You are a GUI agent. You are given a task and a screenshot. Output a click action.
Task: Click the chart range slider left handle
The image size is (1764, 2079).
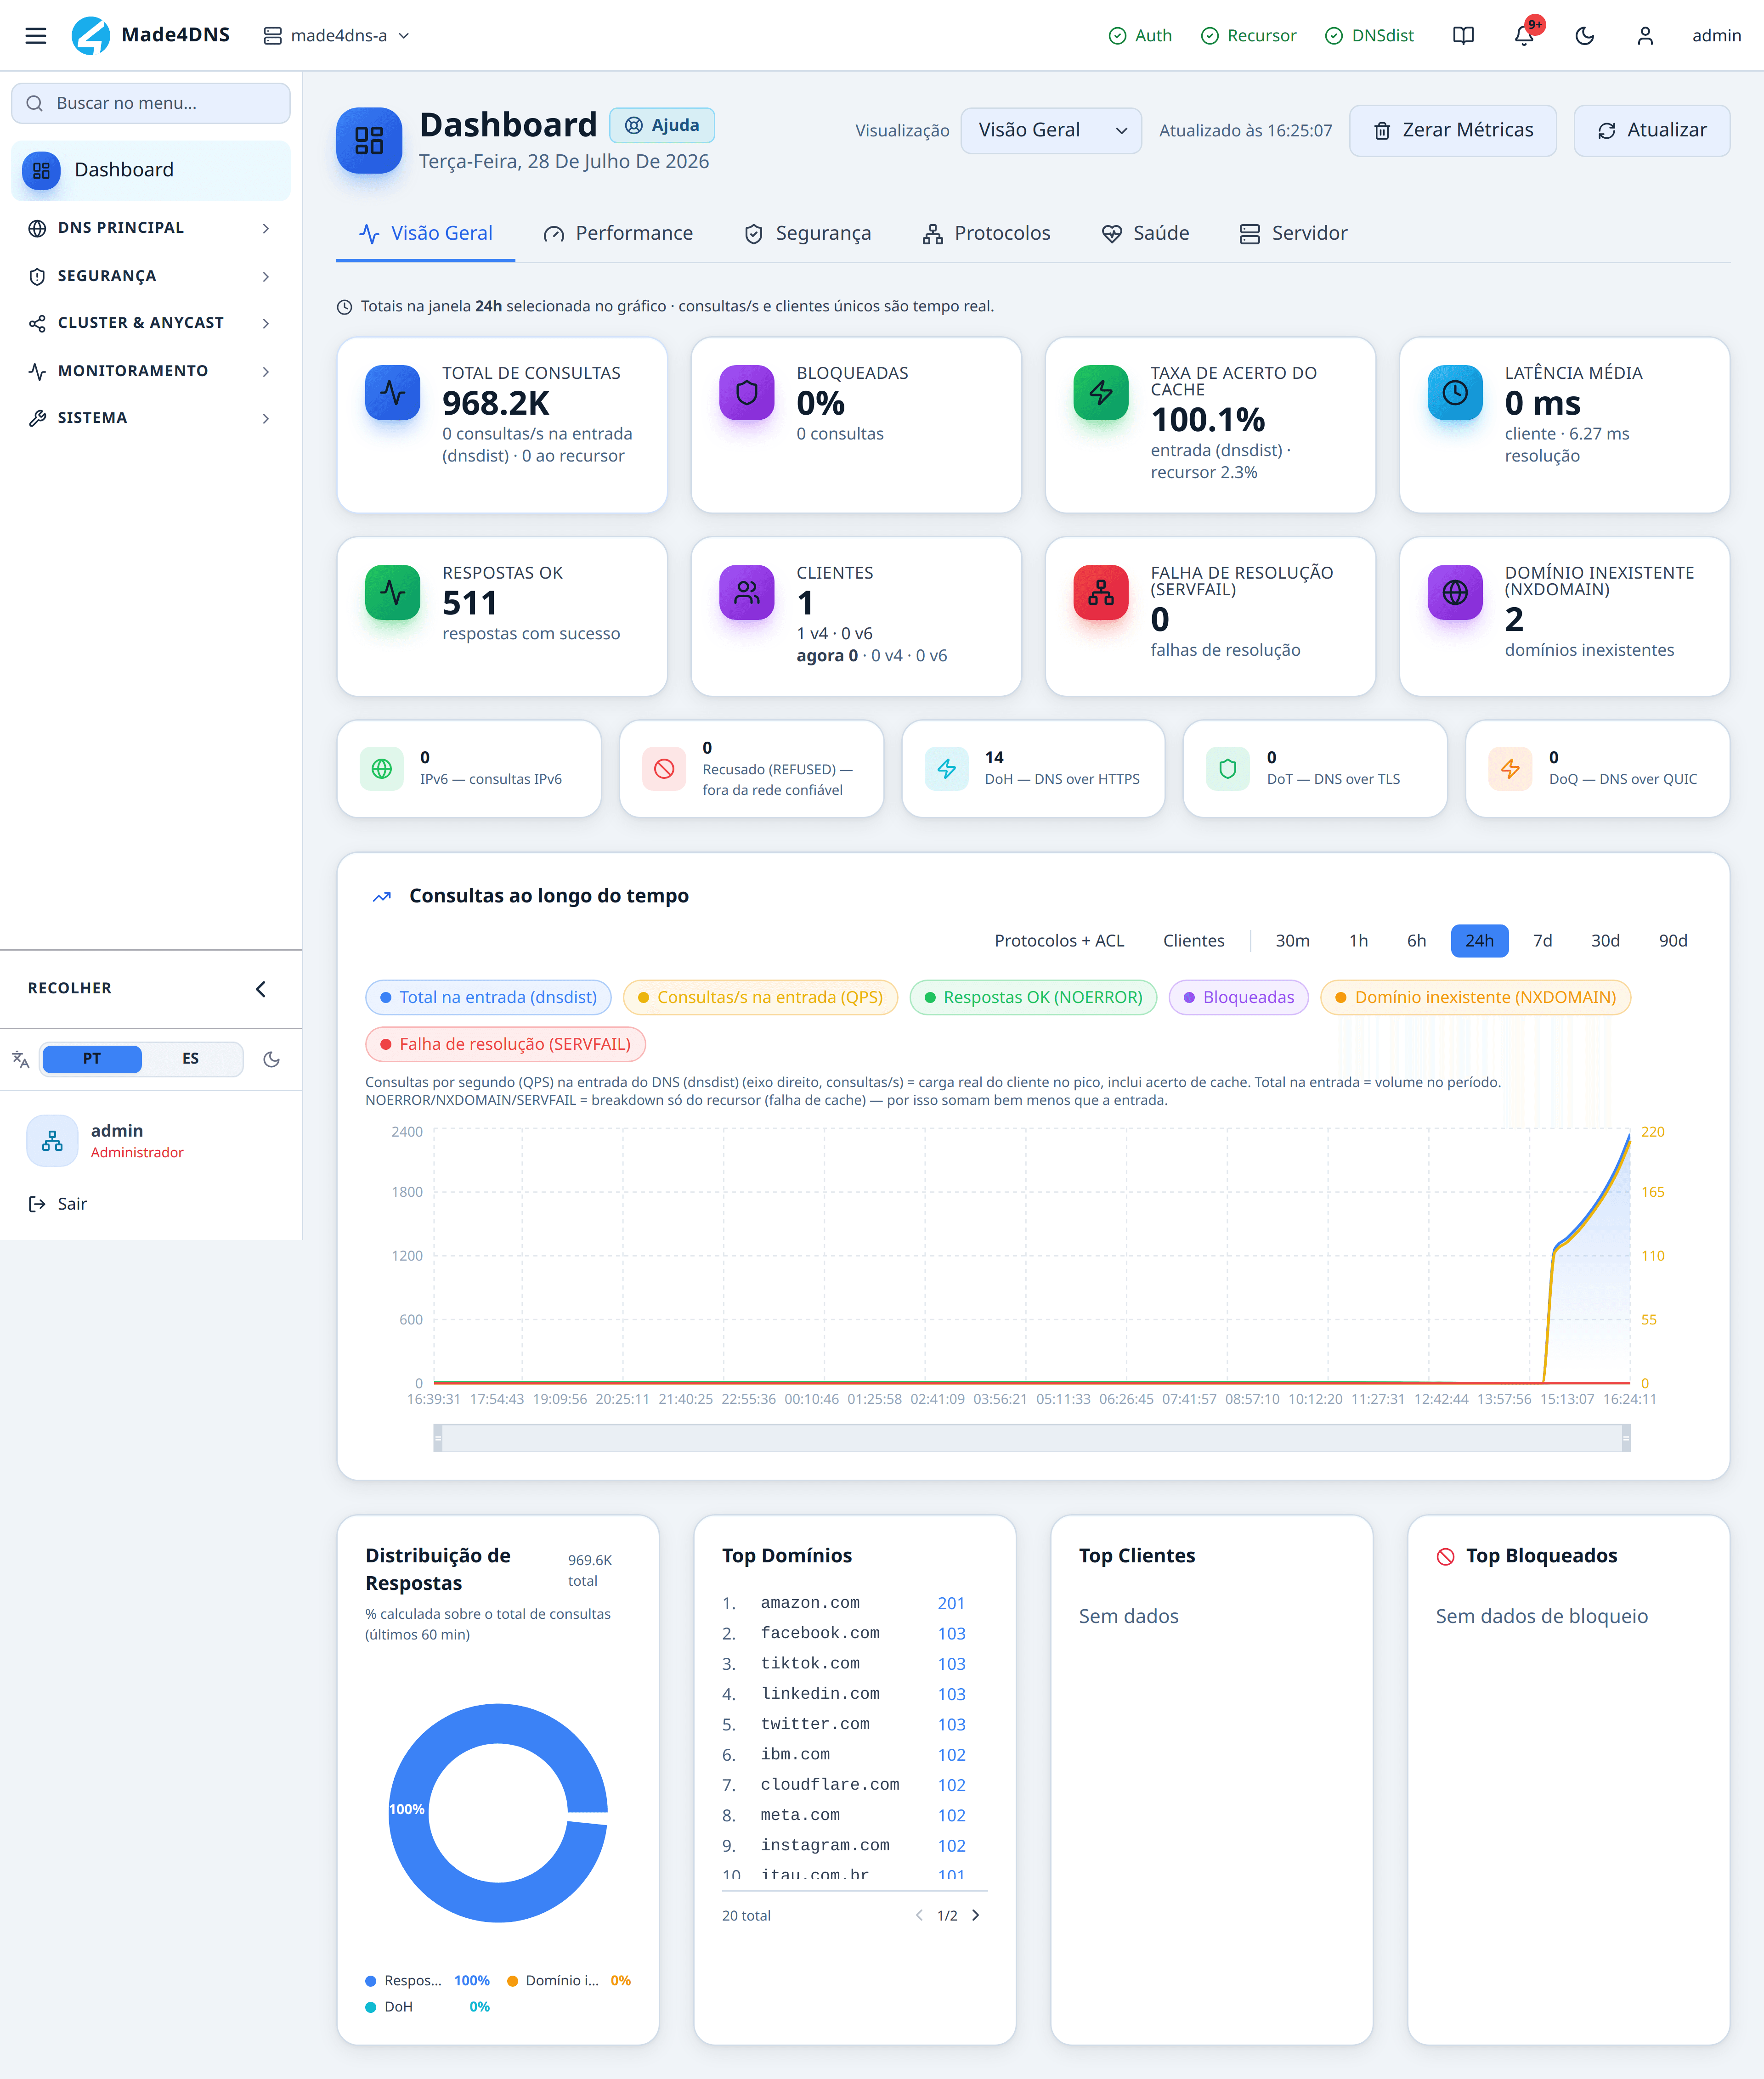[438, 1438]
